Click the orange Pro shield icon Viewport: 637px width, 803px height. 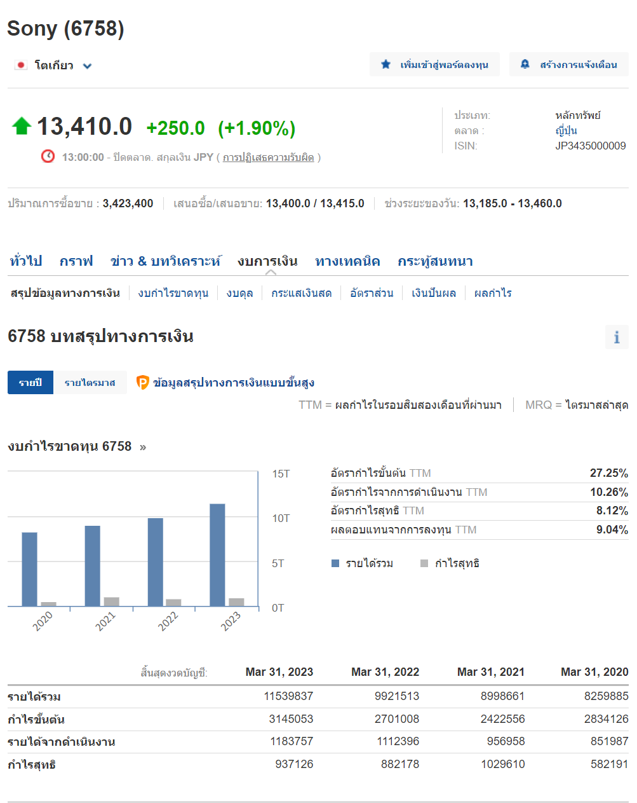click(143, 382)
